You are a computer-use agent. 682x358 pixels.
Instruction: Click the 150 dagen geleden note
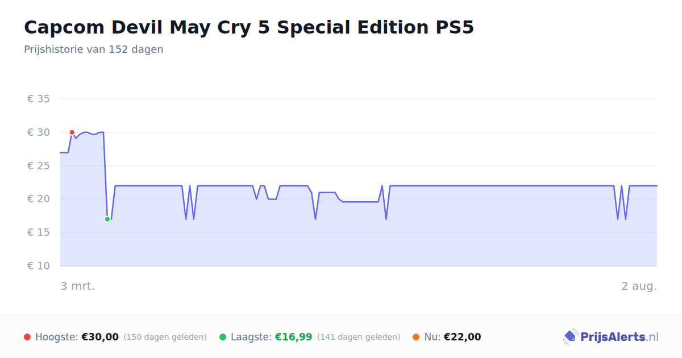(x=165, y=337)
